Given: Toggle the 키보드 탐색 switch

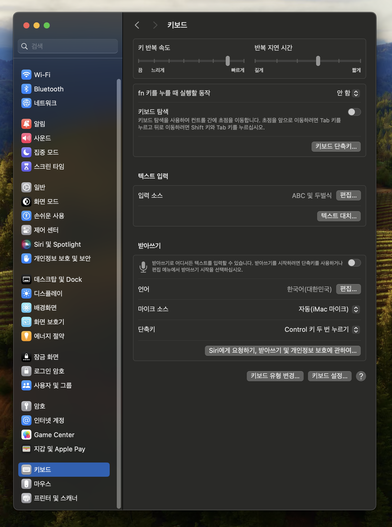Looking at the screenshot, I should click(354, 112).
